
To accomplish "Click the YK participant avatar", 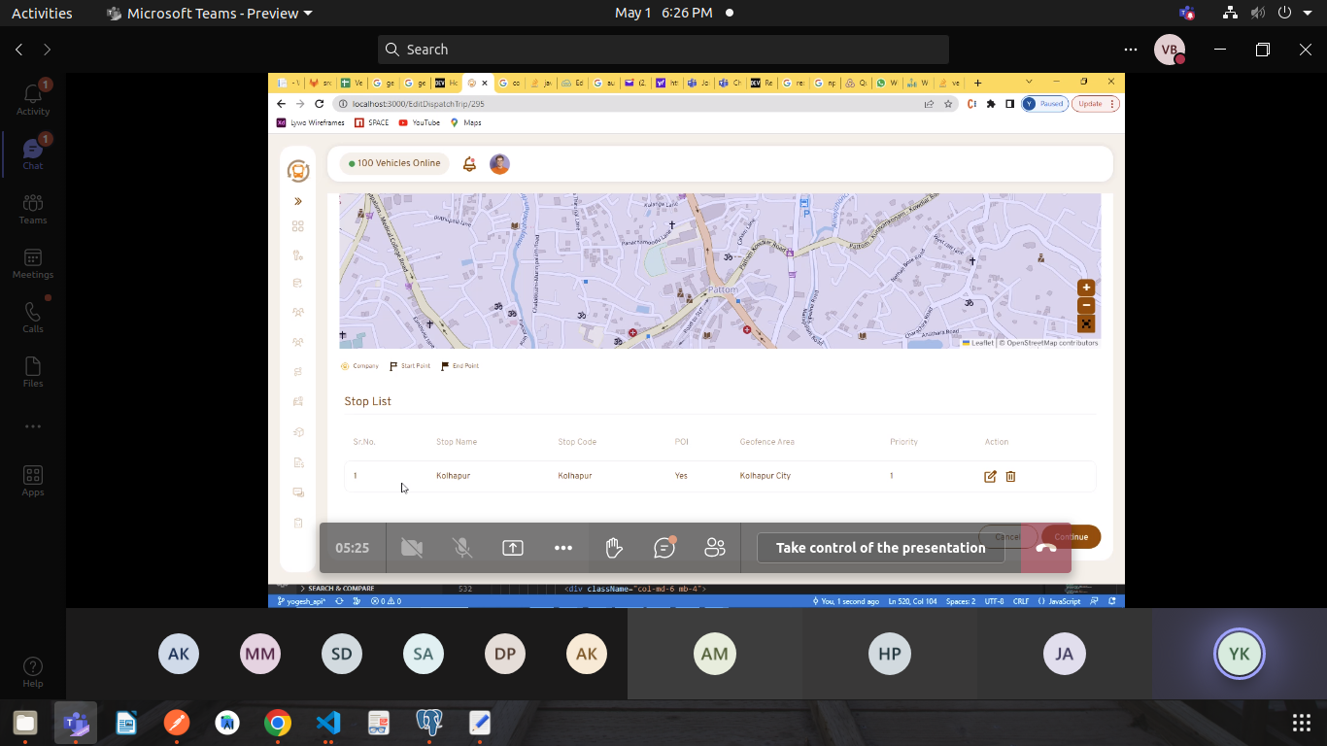I will click(x=1239, y=654).
